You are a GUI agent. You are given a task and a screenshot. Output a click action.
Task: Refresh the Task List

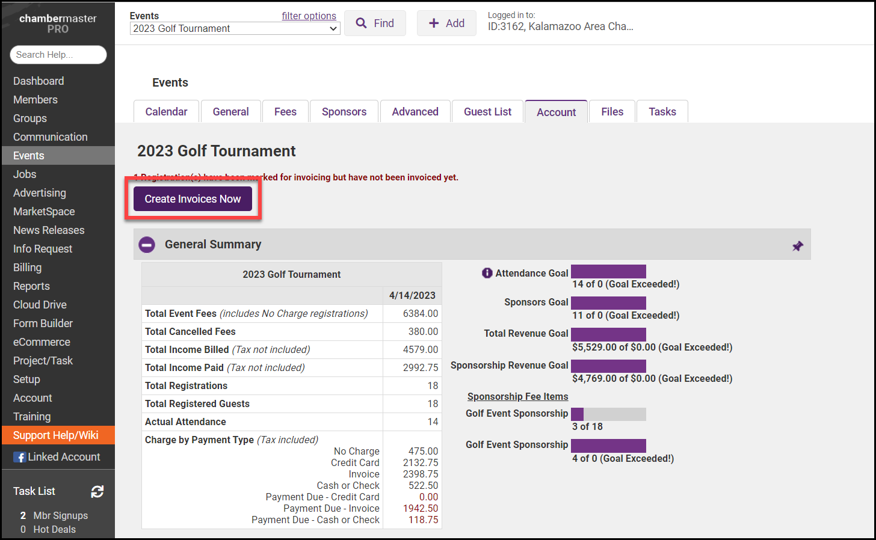pos(97,491)
